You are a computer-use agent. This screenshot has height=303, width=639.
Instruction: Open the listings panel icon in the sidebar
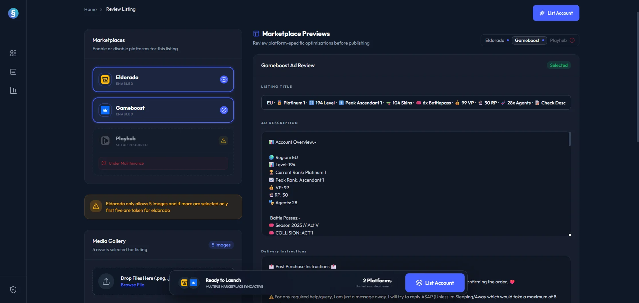pos(13,72)
